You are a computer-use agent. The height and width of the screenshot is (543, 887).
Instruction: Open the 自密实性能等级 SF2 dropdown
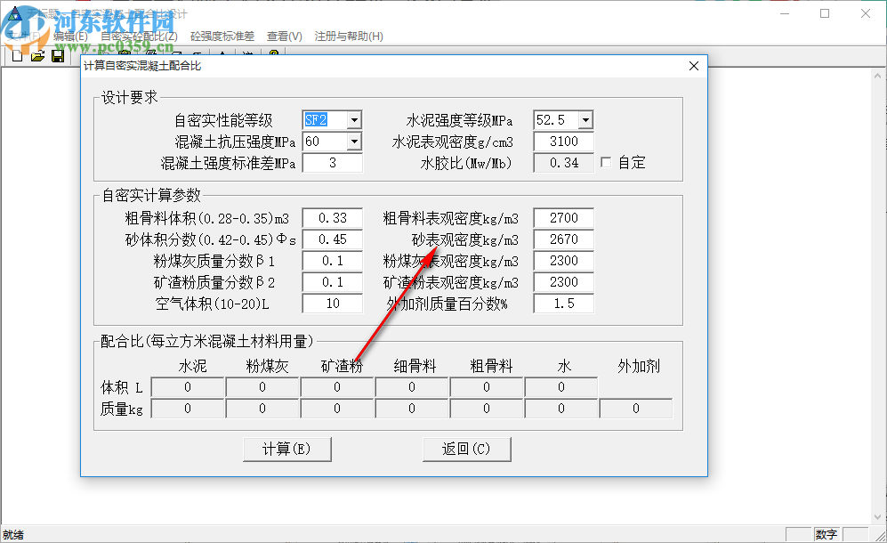(x=353, y=118)
